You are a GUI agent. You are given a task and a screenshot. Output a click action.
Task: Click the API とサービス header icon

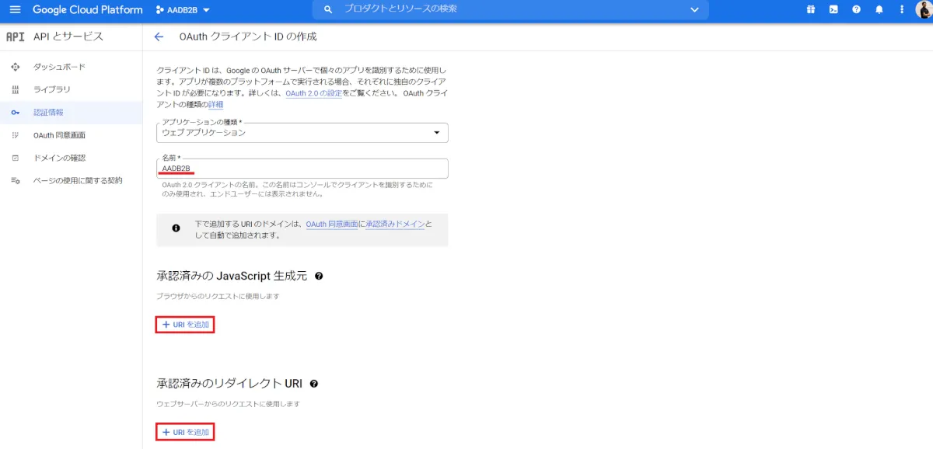(16, 37)
